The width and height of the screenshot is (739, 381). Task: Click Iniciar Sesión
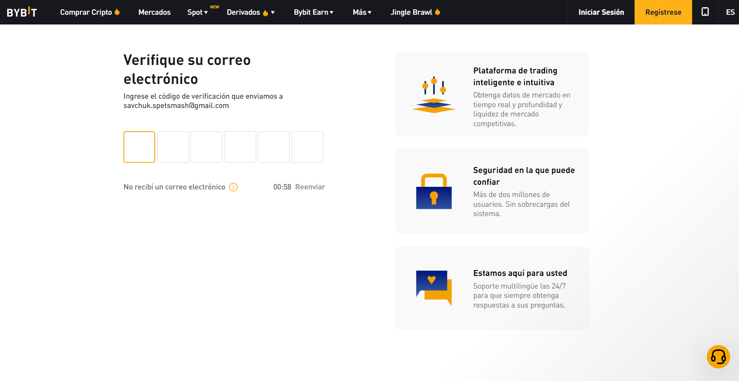click(601, 12)
